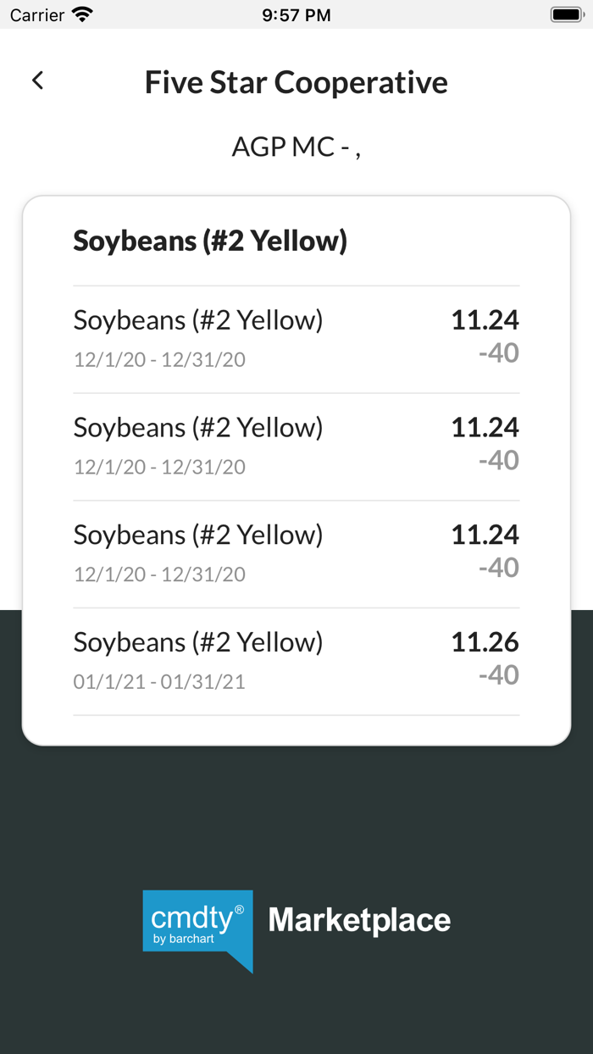Click the 01/1/21 - 01/31/21 delivery date range
This screenshot has height=1054, width=593.
(x=159, y=681)
